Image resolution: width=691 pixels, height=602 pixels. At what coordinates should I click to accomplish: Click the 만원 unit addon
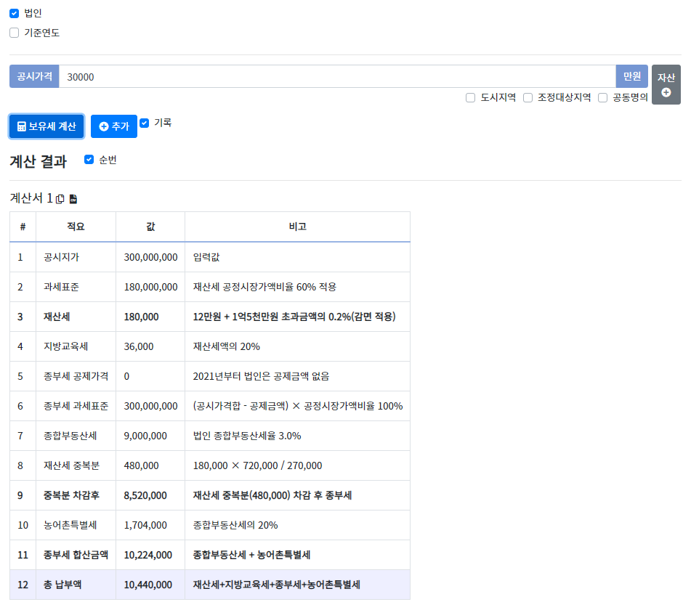[x=632, y=77]
